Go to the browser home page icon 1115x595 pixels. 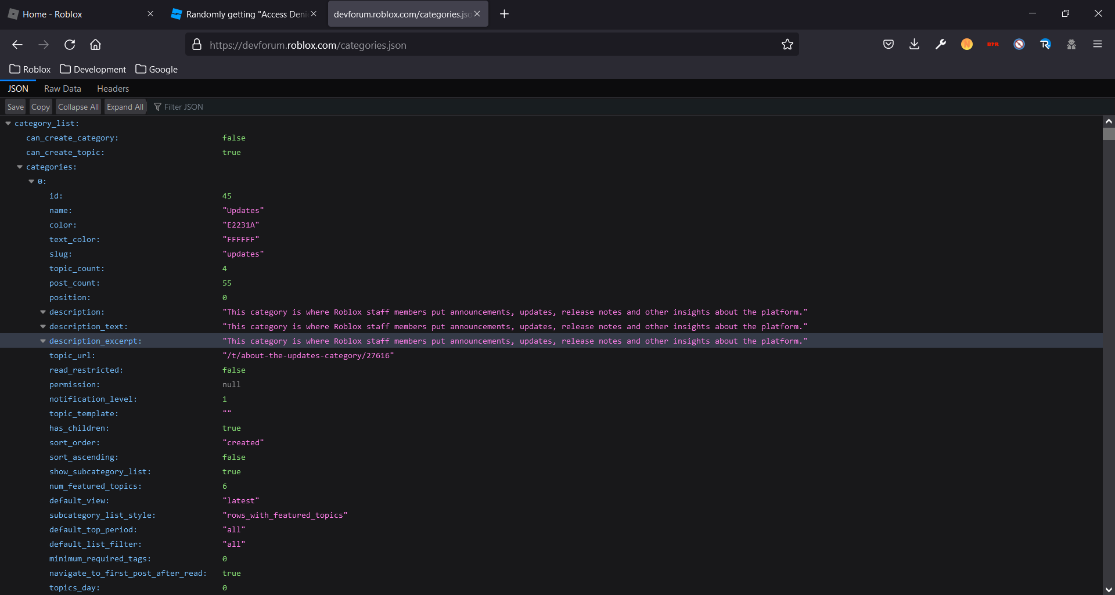pyautogui.click(x=95, y=45)
